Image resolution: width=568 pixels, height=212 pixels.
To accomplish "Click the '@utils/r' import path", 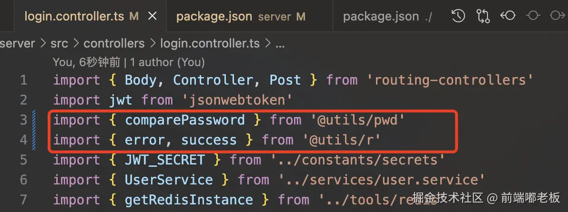I will point(342,140).
